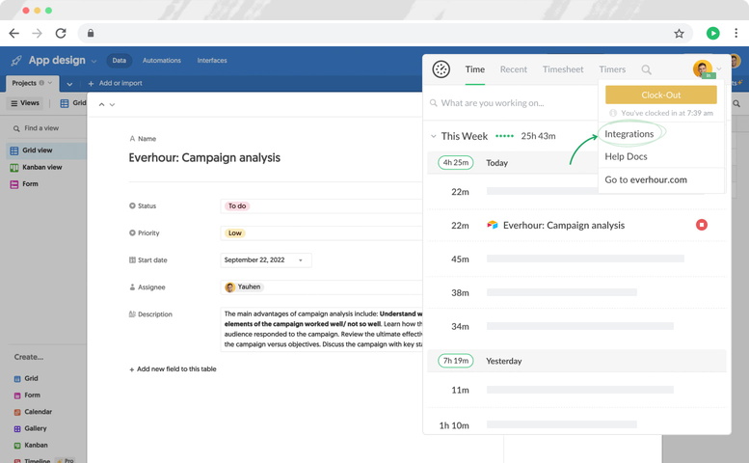
Task: Reload the page with refresh icon
Action: pos(61,33)
